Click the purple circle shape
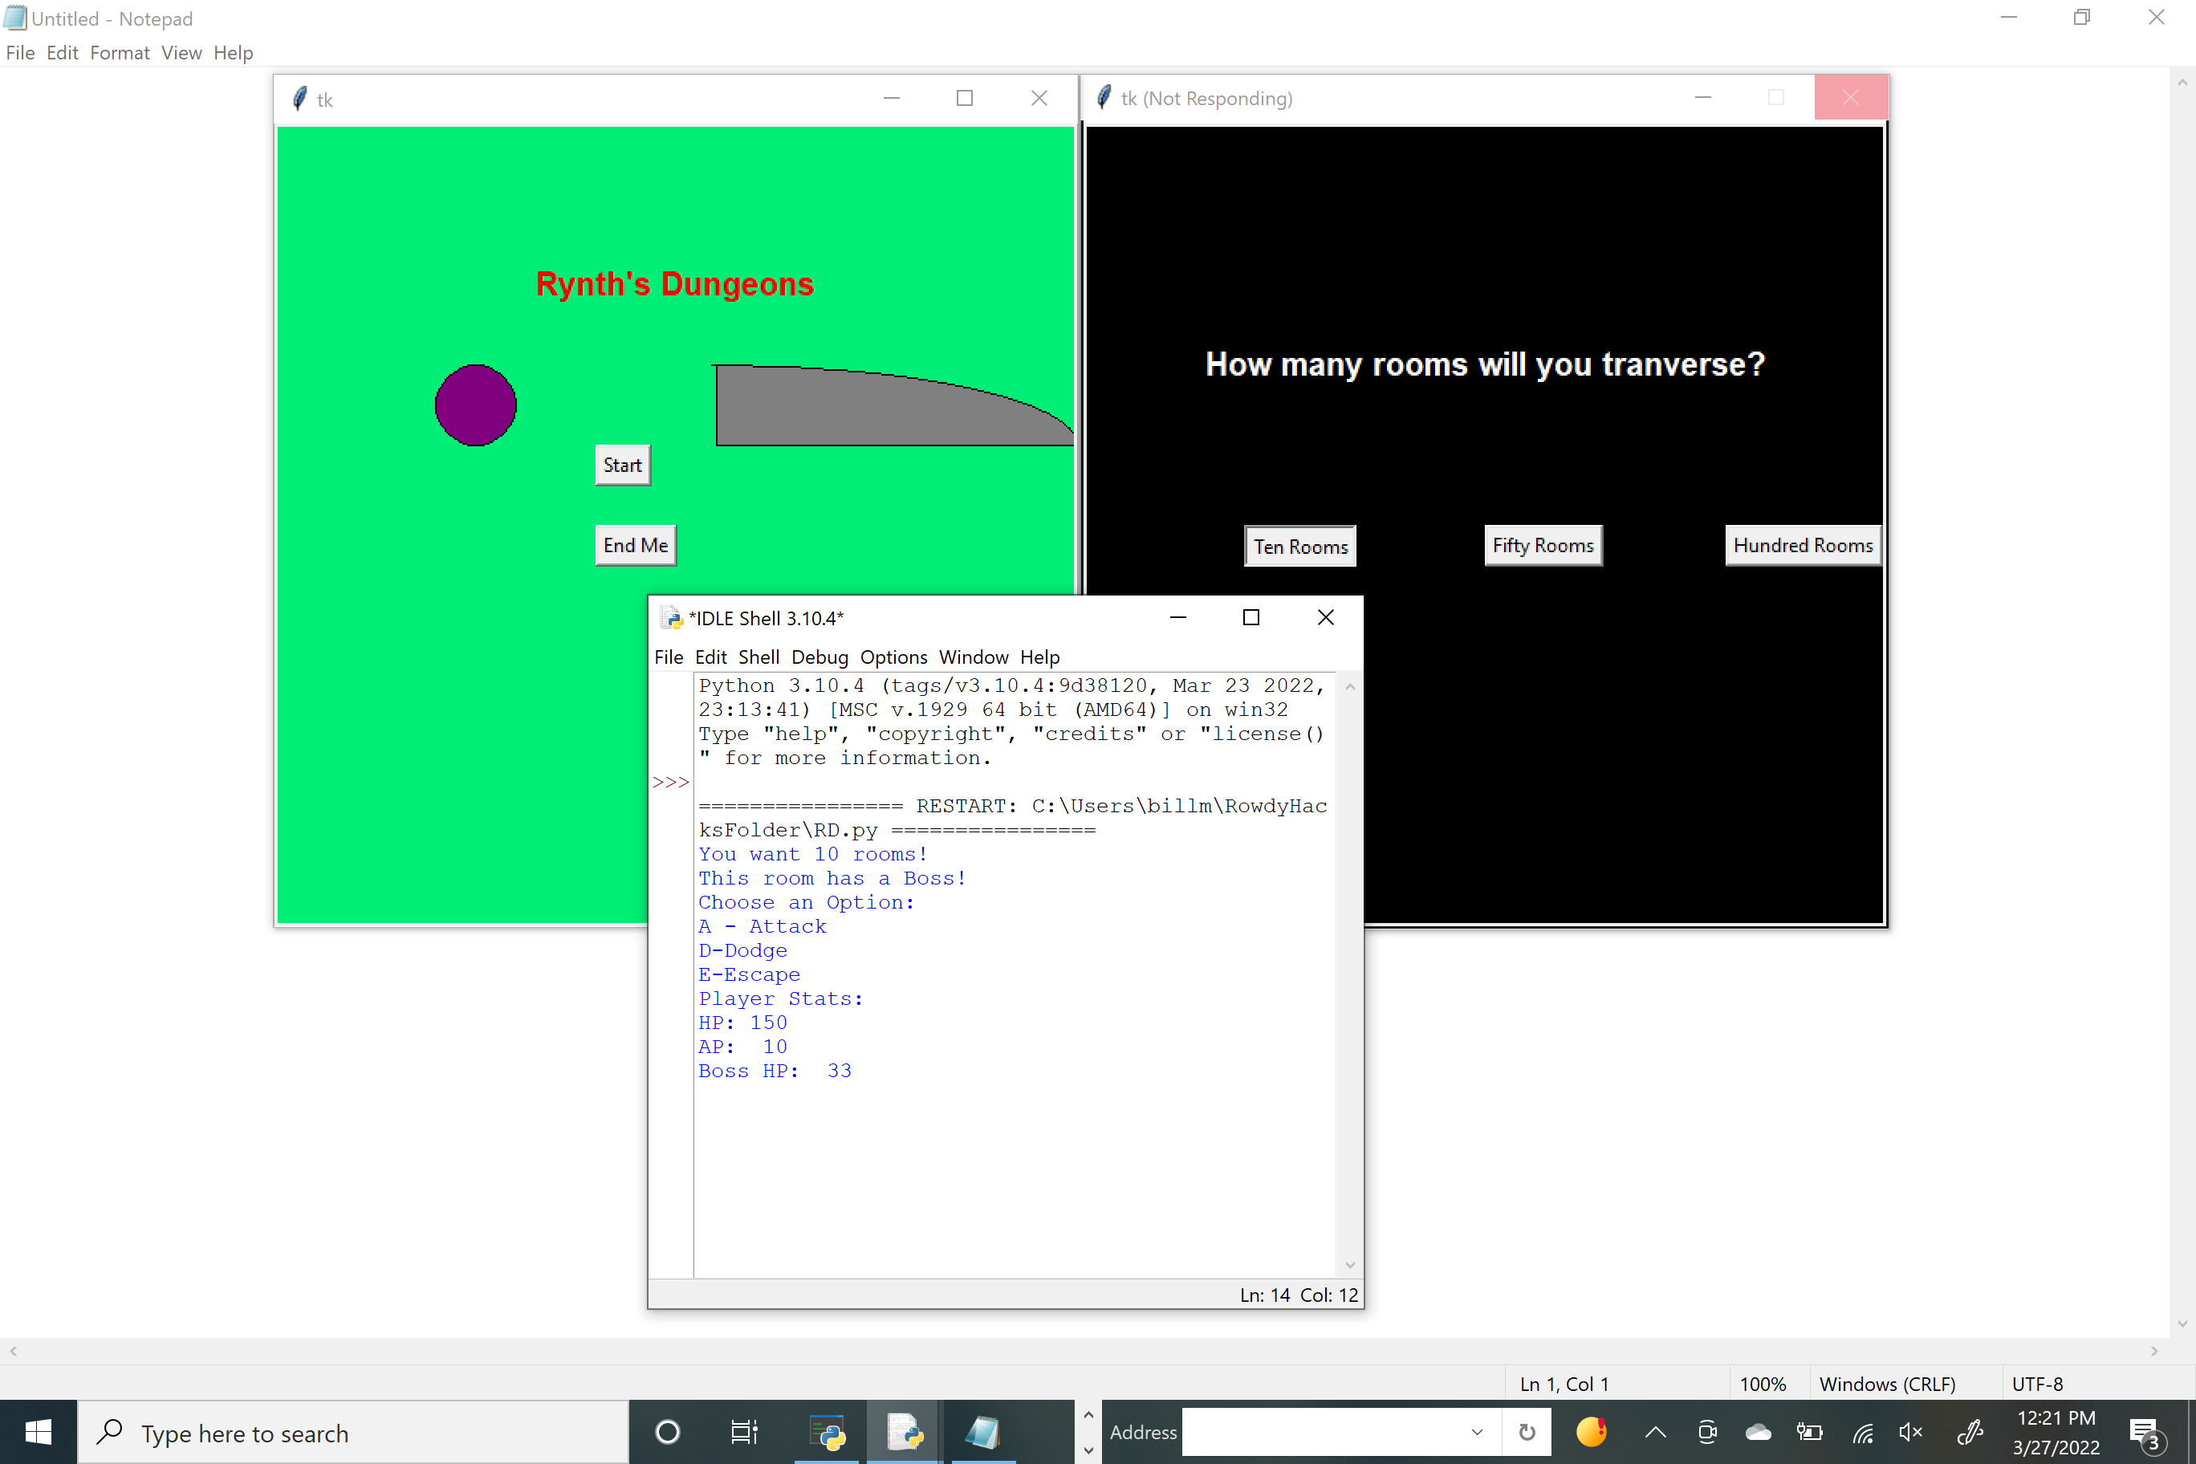 click(x=475, y=405)
